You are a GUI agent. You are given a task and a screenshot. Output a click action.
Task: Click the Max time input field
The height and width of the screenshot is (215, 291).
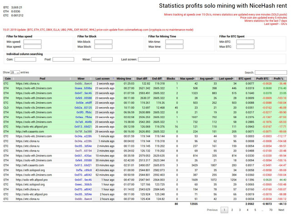[x=174, y=47]
